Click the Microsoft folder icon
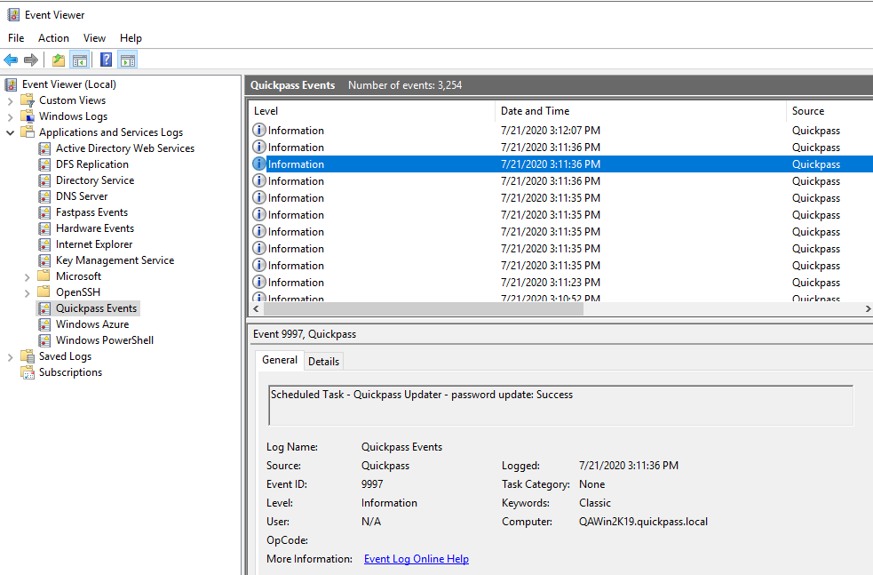Screen dimensions: 873x575 pyautogui.click(x=44, y=276)
